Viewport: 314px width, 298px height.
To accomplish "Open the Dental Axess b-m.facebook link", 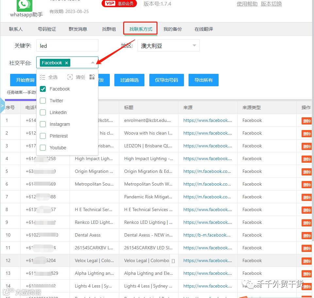I will pos(207,235).
